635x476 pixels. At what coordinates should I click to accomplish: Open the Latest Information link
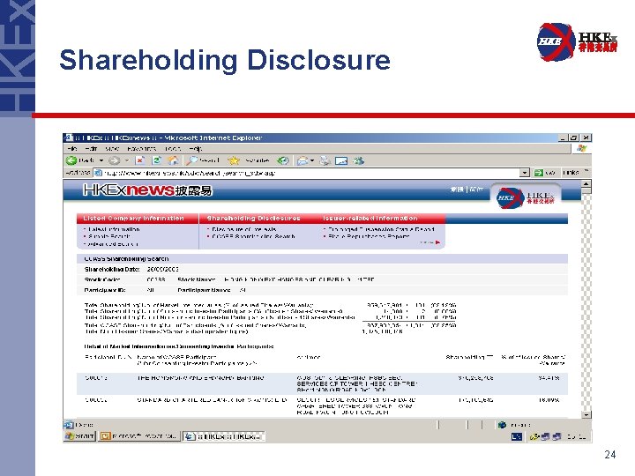coord(114,229)
